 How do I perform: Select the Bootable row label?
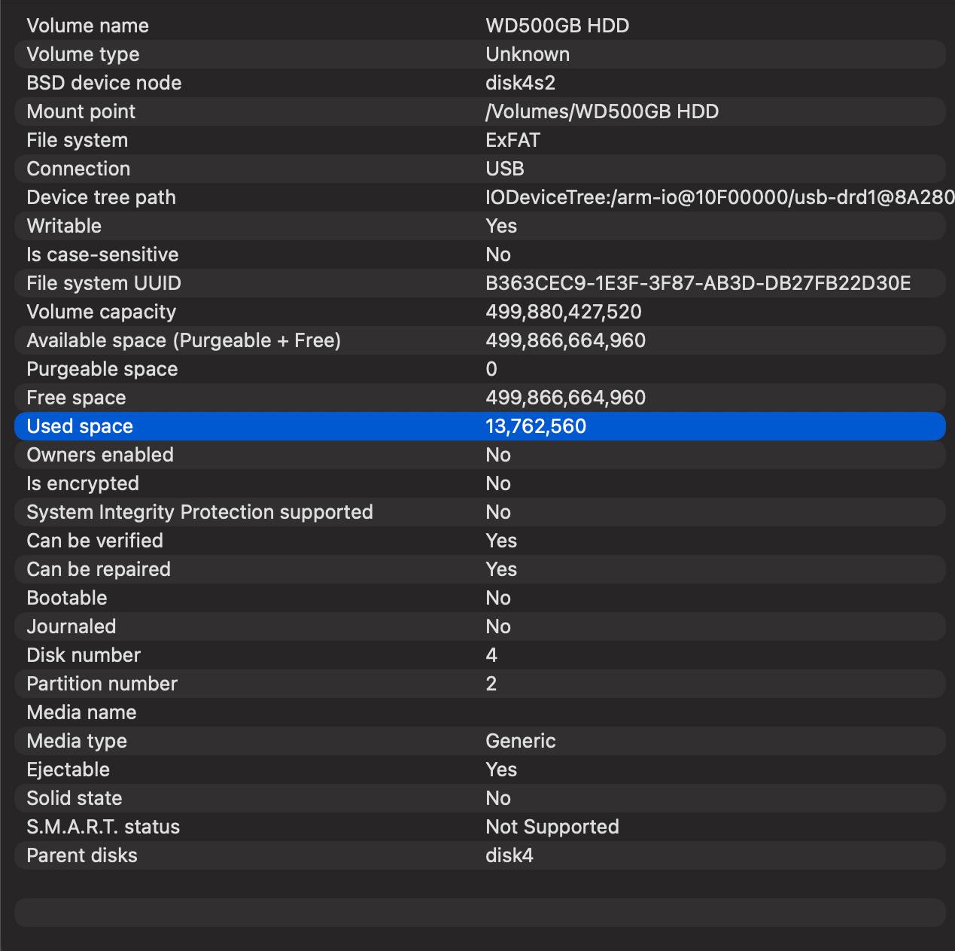point(67,598)
